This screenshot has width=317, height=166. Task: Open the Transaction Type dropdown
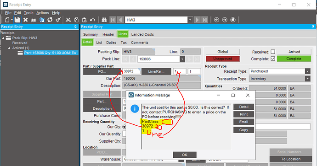(308, 79)
